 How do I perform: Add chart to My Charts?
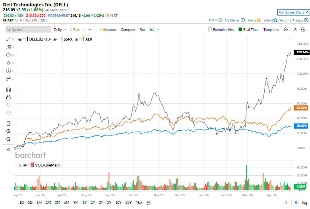pos(234,20)
